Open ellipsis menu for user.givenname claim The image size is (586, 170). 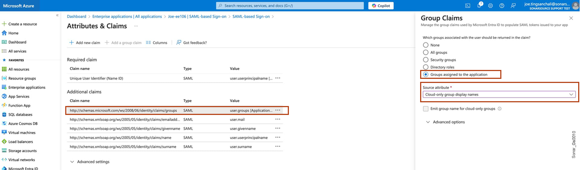click(278, 128)
